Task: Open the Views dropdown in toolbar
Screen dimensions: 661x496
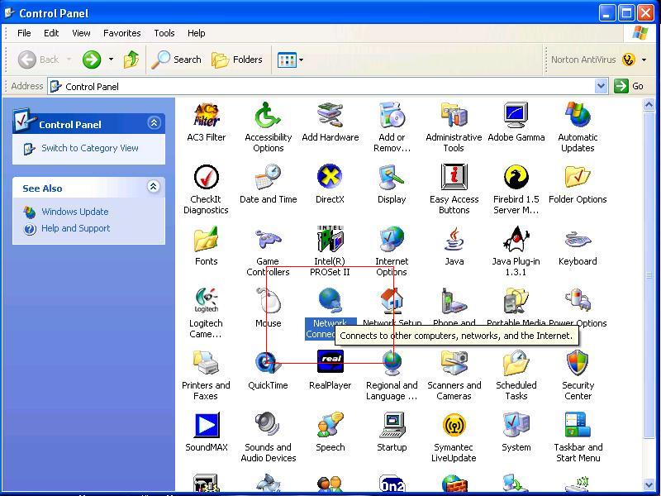Action: (x=301, y=60)
